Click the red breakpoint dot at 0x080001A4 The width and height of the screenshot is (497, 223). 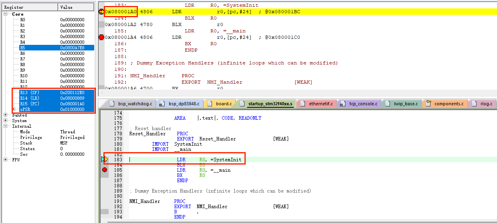[101, 37]
